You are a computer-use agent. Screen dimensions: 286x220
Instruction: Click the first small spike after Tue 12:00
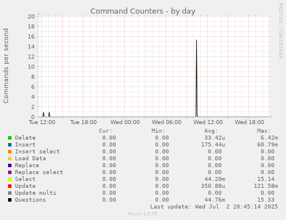(x=43, y=114)
